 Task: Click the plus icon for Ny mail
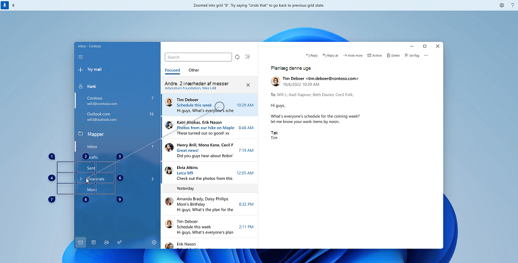(81, 70)
